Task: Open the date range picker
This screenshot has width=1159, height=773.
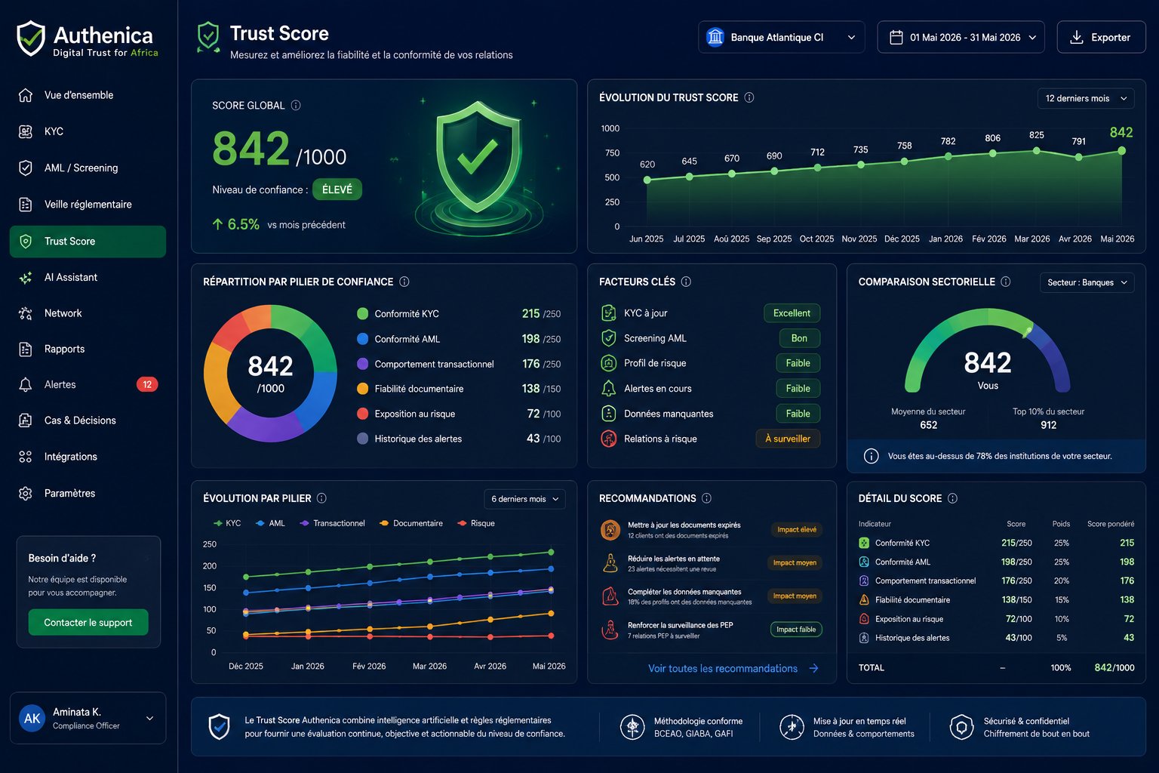Action: (x=961, y=37)
